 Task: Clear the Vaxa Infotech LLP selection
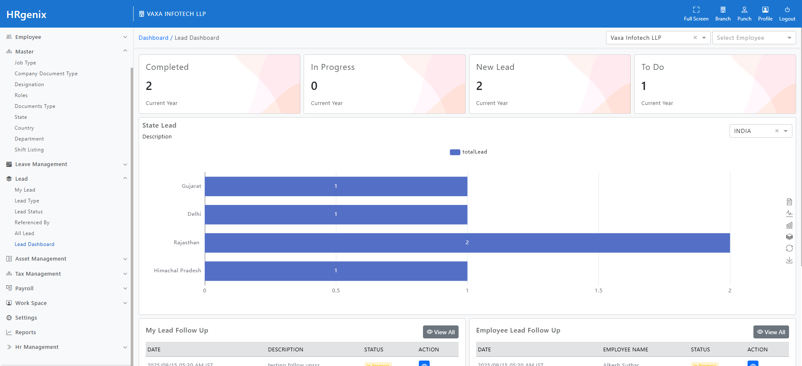coord(695,38)
